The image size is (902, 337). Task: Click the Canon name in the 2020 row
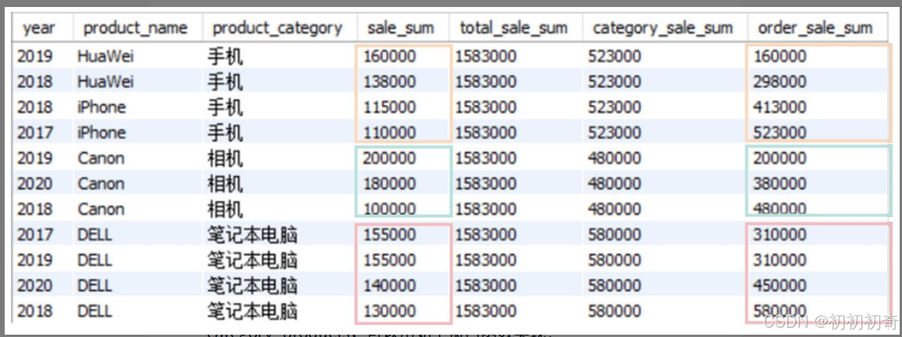click(100, 184)
